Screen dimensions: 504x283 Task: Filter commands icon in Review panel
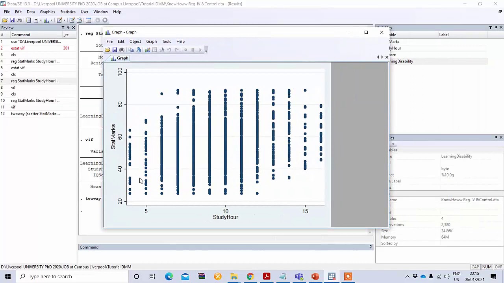point(63,28)
